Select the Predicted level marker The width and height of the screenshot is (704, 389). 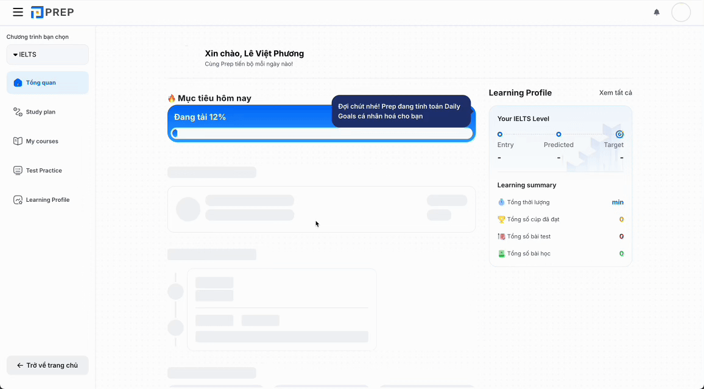click(558, 134)
